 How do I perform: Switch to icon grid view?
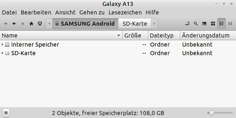[x=213, y=24]
